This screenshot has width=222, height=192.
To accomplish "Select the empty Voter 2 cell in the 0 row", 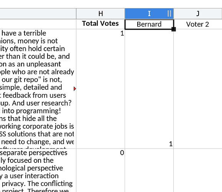I will (198, 170).
